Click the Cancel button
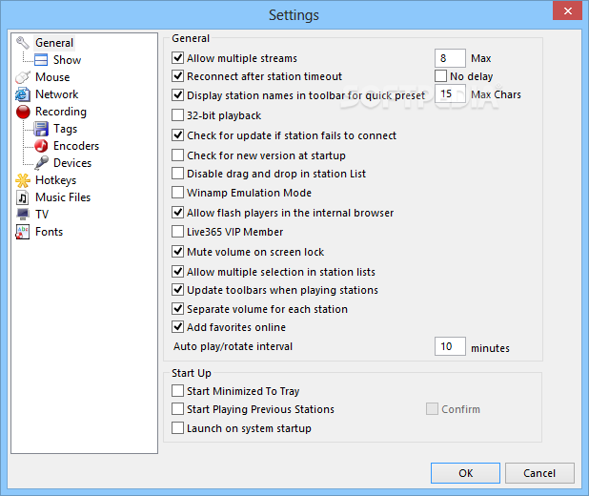This screenshot has height=496, width=589. pyautogui.click(x=539, y=473)
